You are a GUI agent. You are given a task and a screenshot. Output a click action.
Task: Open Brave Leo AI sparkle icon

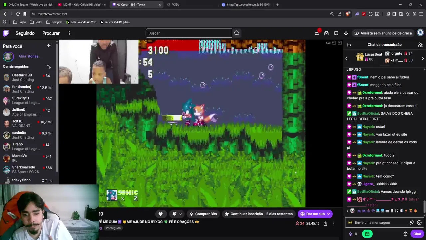click(x=408, y=14)
